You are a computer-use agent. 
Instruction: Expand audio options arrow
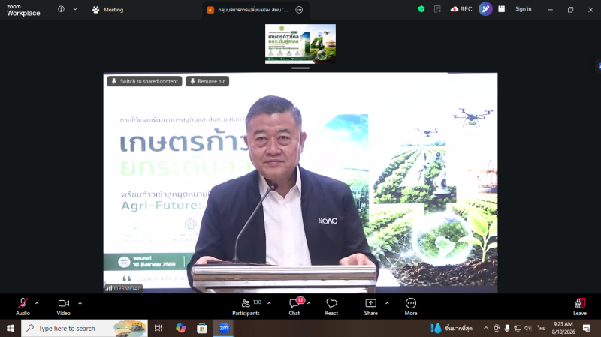point(37,303)
